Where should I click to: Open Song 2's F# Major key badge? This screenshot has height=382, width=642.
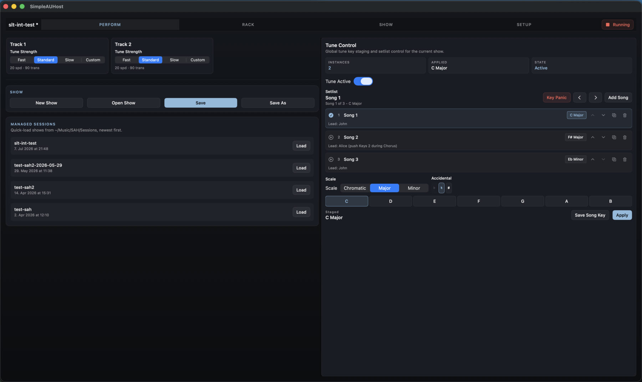pos(575,137)
